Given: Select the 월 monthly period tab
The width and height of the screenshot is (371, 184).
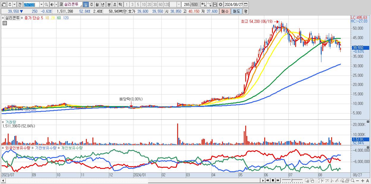Looking at the screenshot, I should 97,4.
